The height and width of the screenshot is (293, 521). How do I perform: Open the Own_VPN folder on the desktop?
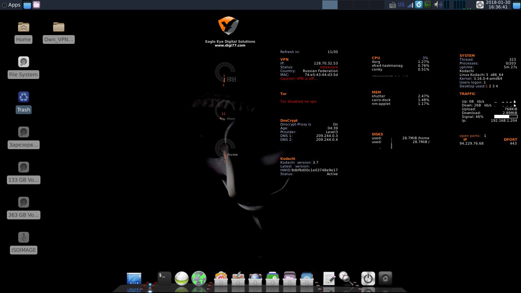click(59, 32)
